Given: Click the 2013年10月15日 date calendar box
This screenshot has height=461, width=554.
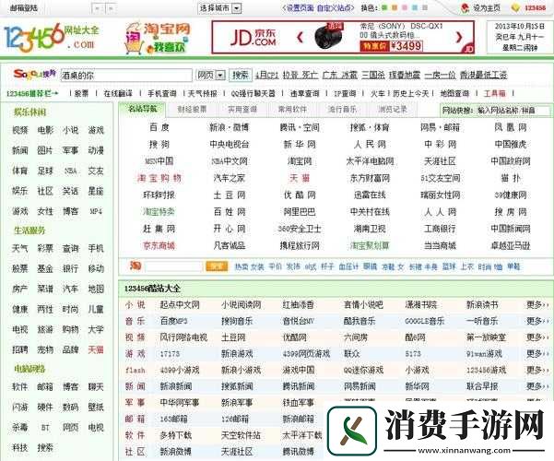Looking at the screenshot, I should point(519,36).
